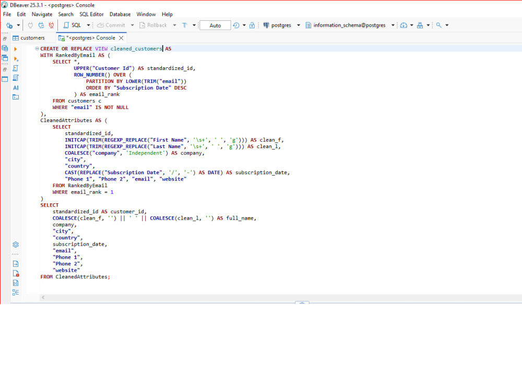This screenshot has height=391, width=522.
Task: Click the Auto commit mode field
Action: (215, 25)
